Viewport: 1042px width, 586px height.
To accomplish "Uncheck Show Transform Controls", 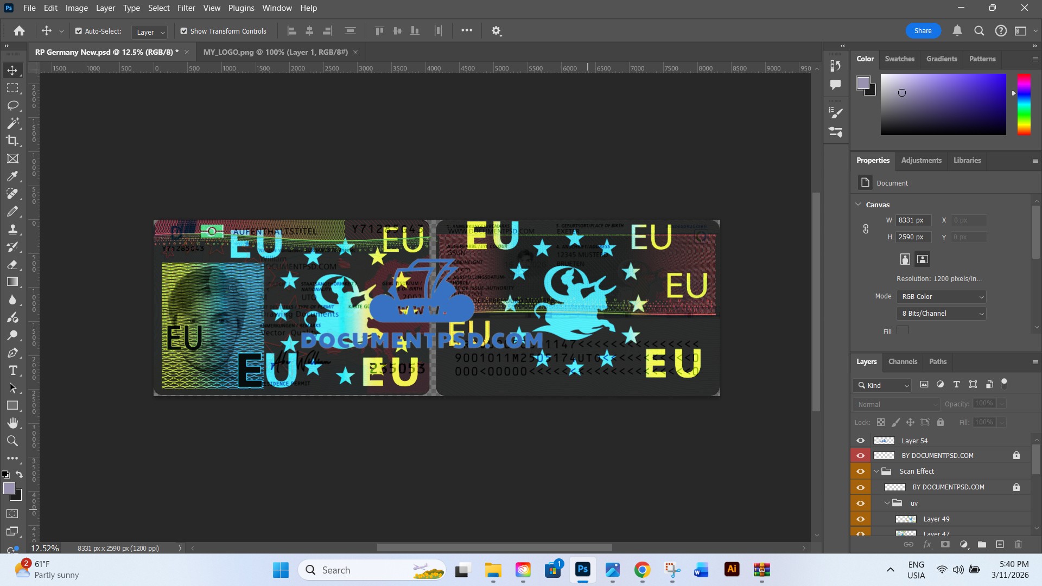I will (x=184, y=31).
